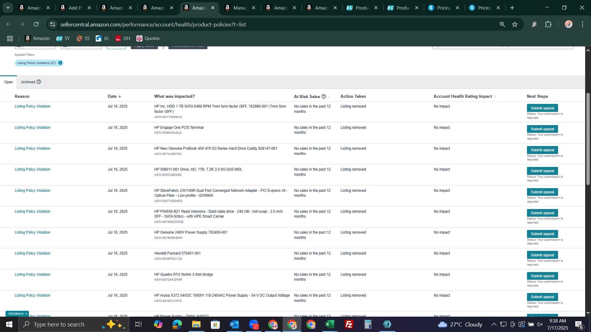This screenshot has width=591, height=332.
Task: Submit appeal for HP Engage One POS Terminal
Action: pyautogui.click(x=542, y=129)
